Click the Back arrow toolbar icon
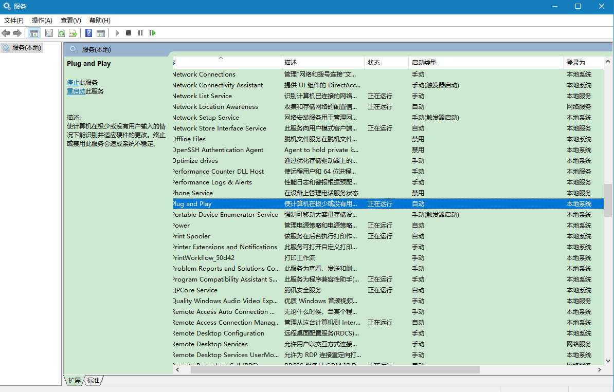 [x=6, y=33]
